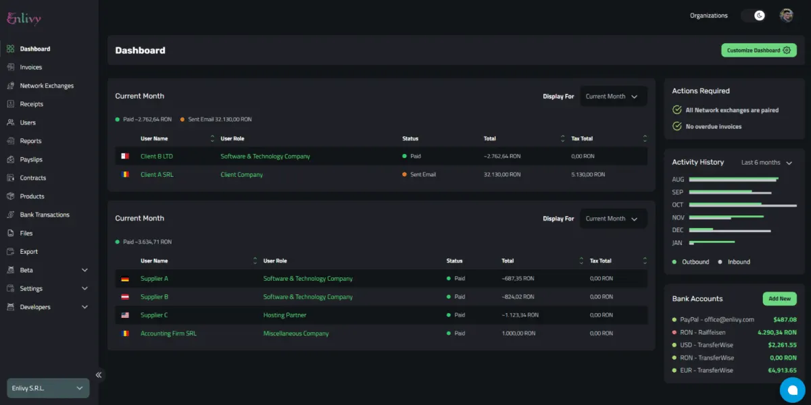This screenshot has height=405, width=811.
Task: Click the DEC activity bar
Action: click(x=730, y=230)
